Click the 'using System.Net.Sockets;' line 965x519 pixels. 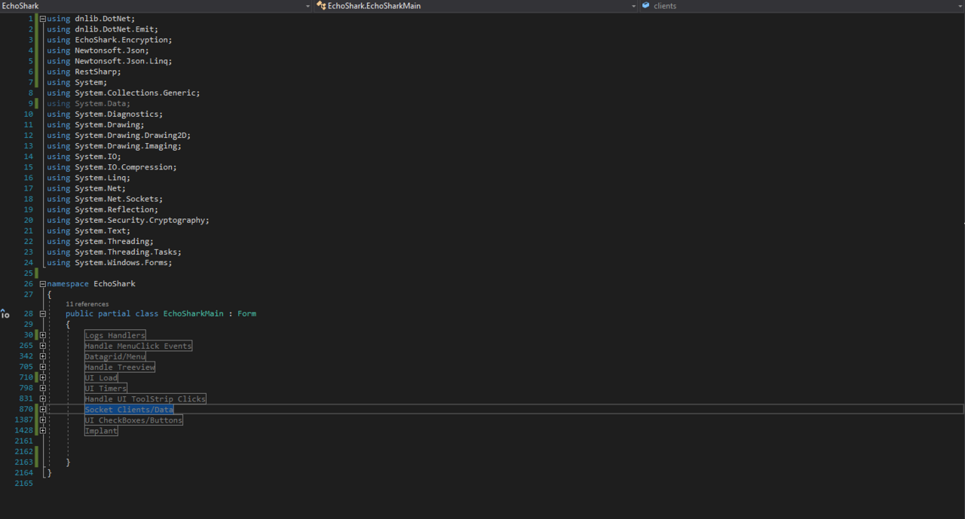point(105,199)
